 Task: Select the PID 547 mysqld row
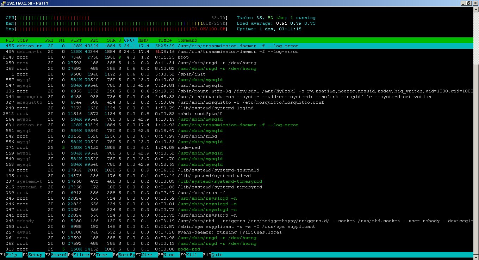coord(237,85)
